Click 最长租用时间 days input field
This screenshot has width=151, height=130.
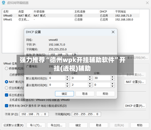pyautogui.click(x=57, y=85)
